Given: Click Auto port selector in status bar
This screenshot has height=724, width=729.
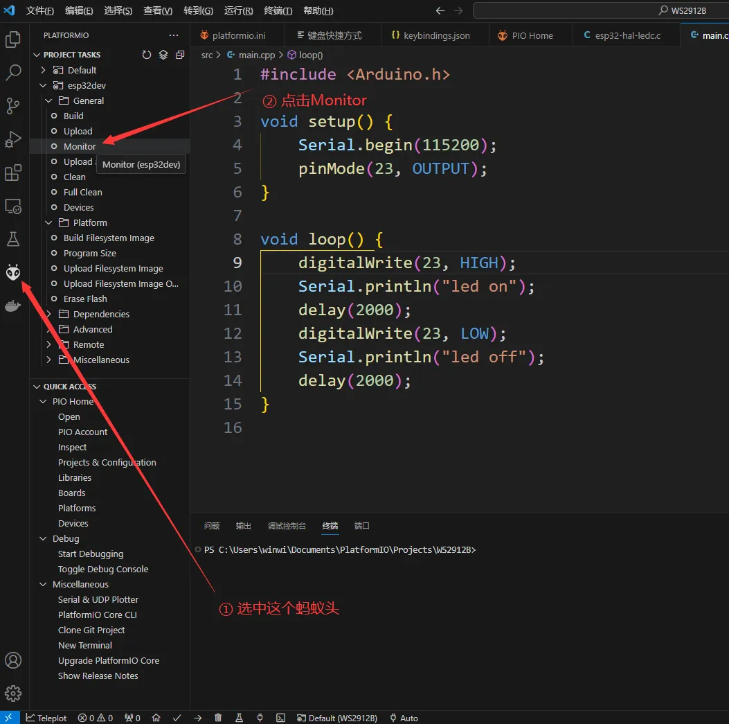Looking at the screenshot, I should click(x=404, y=718).
